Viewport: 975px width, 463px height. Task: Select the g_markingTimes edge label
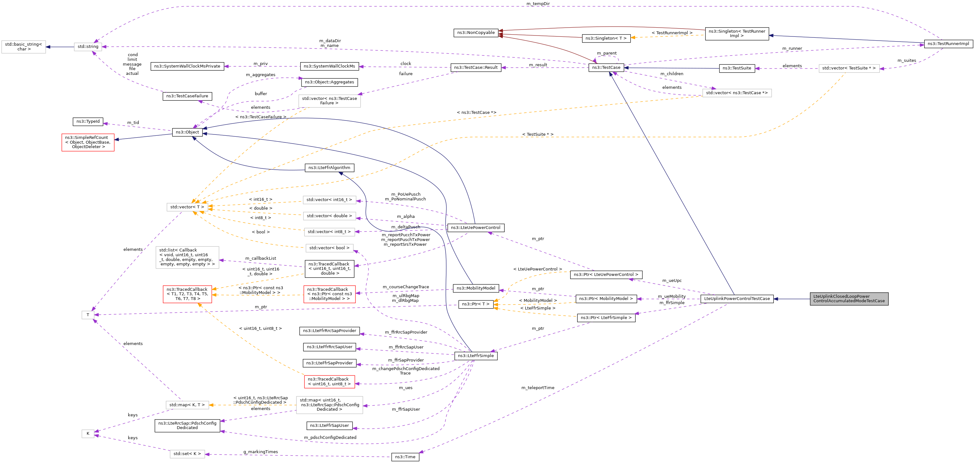(x=260, y=452)
